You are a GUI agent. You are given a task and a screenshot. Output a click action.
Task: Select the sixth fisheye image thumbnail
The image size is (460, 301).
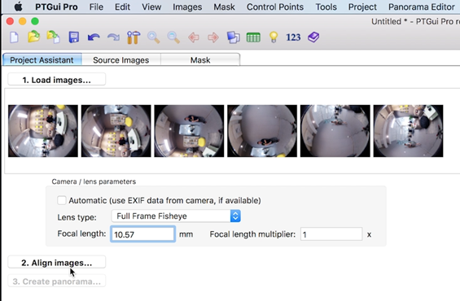pyautogui.click(x=409, y=131)
